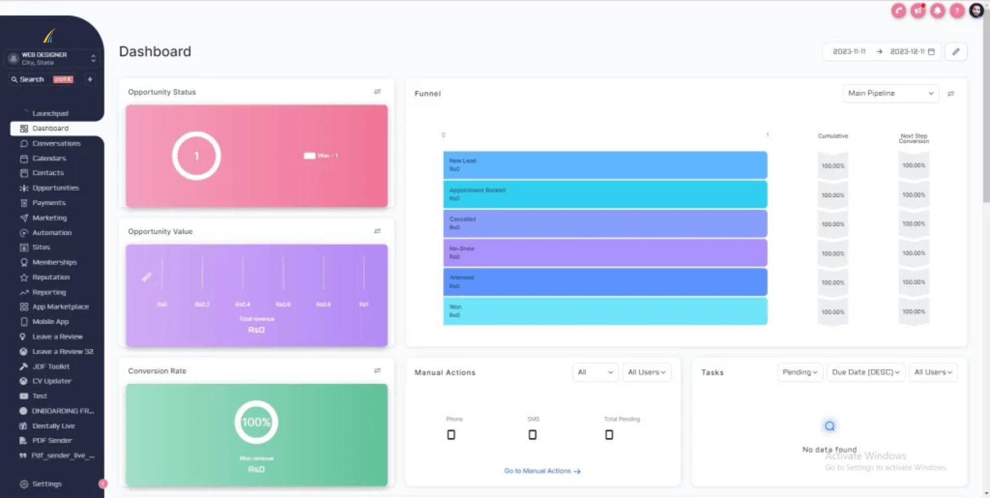Open the Main Pipeline dropdown
Image resolution: width=990 pixels, height=498 pixels.
(890, 93)
